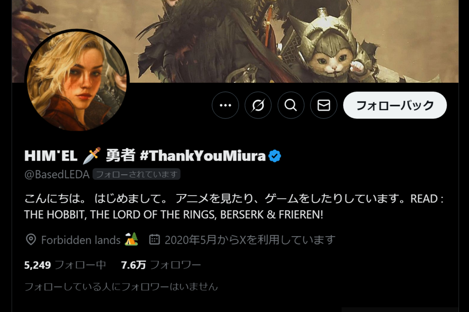Click the dagger emoji in display name
This screenshot has height=312, width=469.
point(92,156)
